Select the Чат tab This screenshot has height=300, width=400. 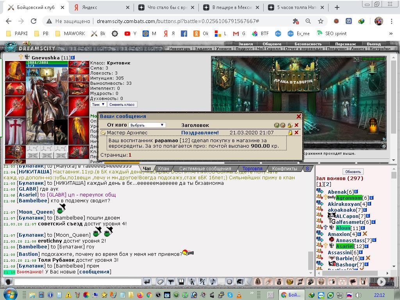pyautogui.click(x=147, y=168)
